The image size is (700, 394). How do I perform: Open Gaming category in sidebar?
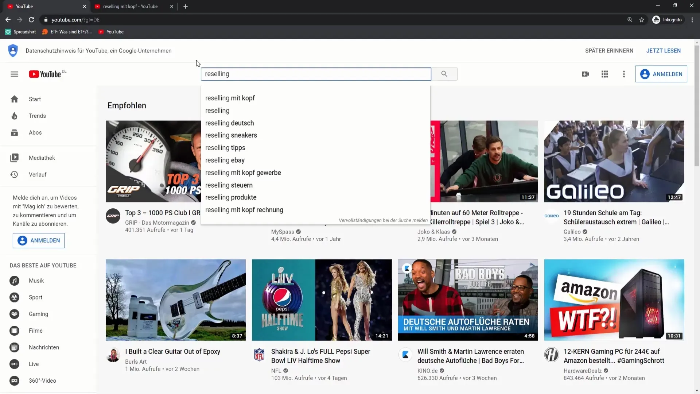pos(38,314)
